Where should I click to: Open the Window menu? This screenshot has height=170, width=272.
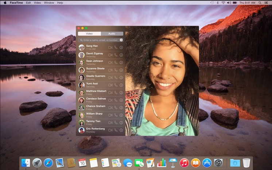(x=49, y=3)
